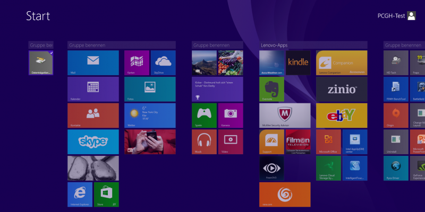The width and height of the screenshot is (425, 212).
Task: Launch the PowerDVD tile
Action: [x=271, y=168]
